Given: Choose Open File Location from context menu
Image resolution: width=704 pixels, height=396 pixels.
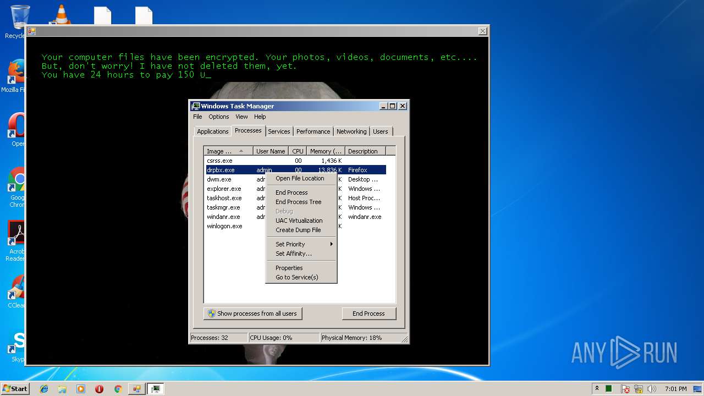Looking at the screenshot, I should [x=301, y=178].
